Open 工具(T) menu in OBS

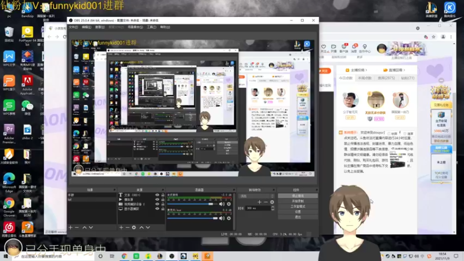pyautogui.click(x=151, y=27)
